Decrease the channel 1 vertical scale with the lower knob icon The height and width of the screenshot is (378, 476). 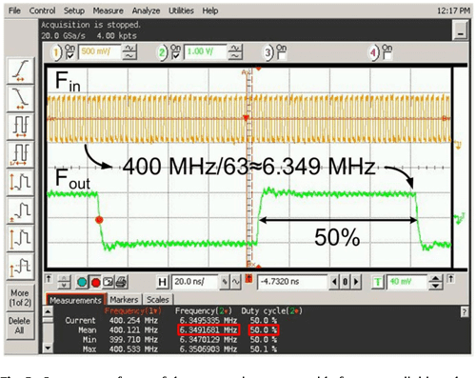point(129,56)
